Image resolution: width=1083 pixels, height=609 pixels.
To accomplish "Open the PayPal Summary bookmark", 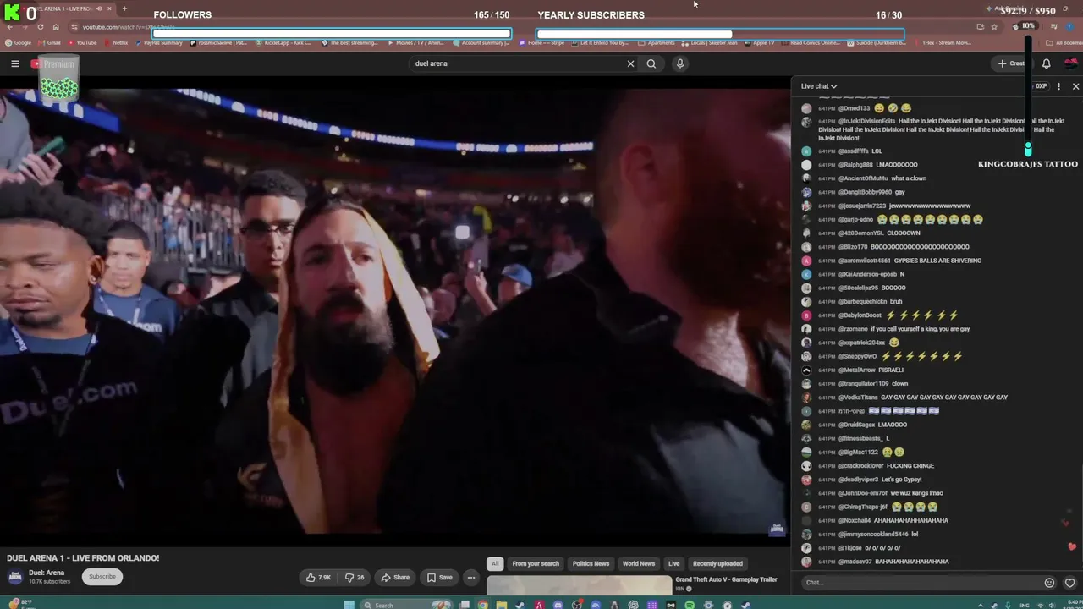I will point(160,42).
